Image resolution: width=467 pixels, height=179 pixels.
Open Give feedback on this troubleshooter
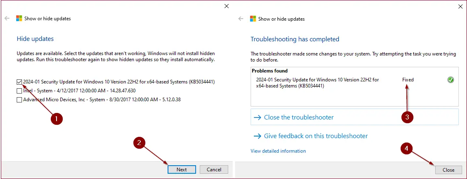click(311, 136)
